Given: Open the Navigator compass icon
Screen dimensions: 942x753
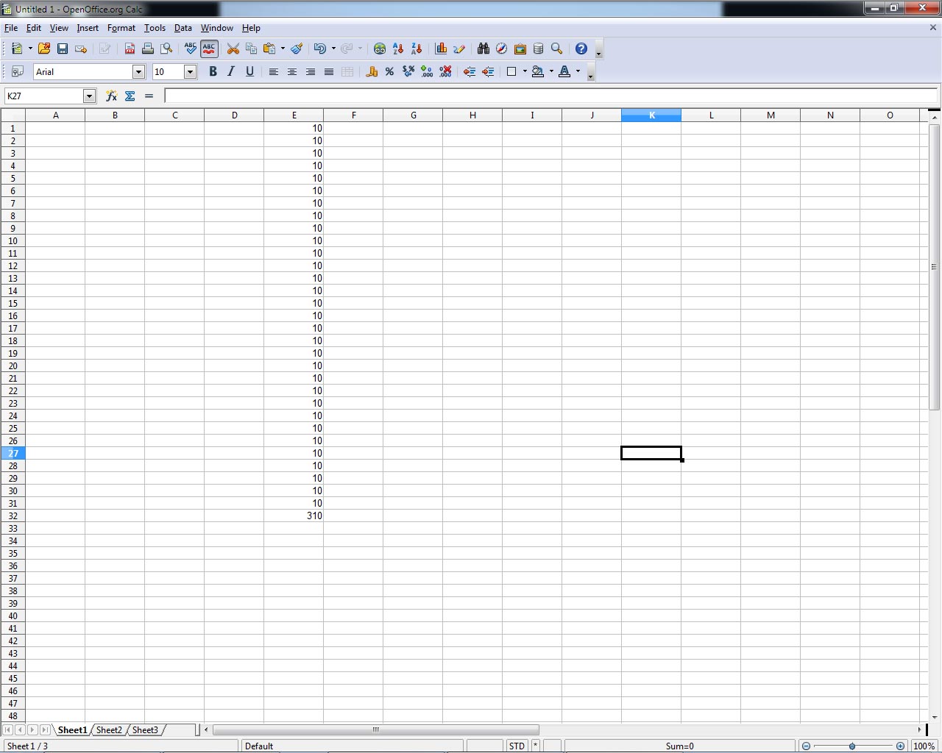Looking at the screenshot, I should (x=501, y=49).
